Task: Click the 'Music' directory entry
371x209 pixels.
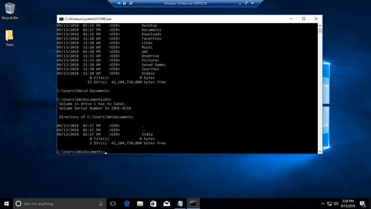Action: pyautogui.click(x=147, y=47)
